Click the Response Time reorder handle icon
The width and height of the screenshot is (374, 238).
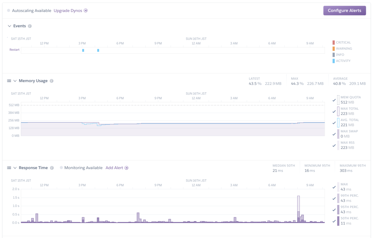coord(9,168)
